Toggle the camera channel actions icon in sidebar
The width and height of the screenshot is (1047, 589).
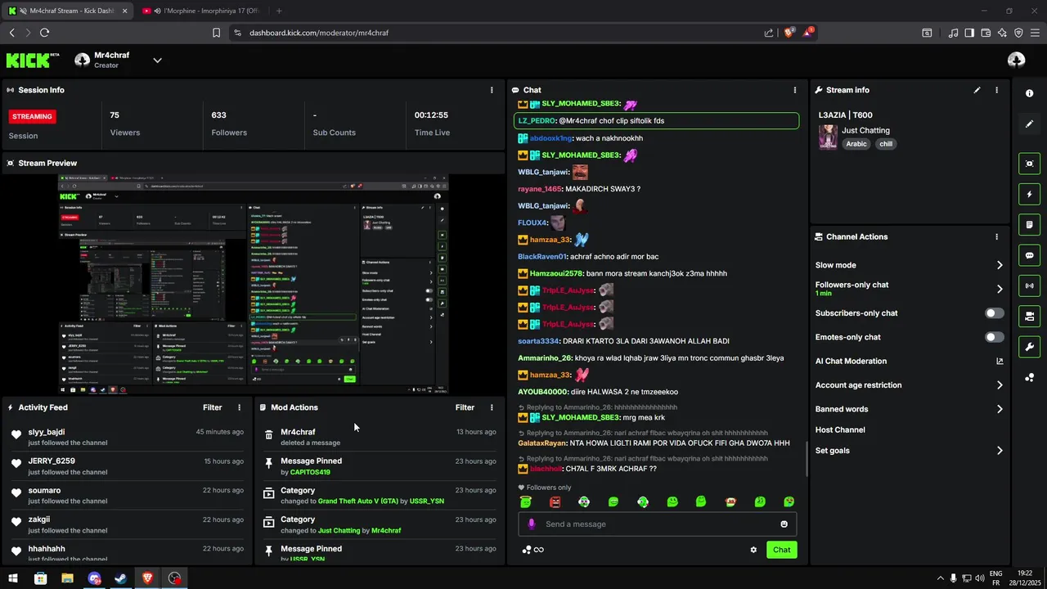click(1029, 316)
